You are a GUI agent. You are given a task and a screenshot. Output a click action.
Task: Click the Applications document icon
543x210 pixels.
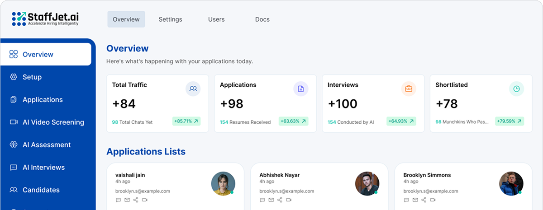[301, 89]
